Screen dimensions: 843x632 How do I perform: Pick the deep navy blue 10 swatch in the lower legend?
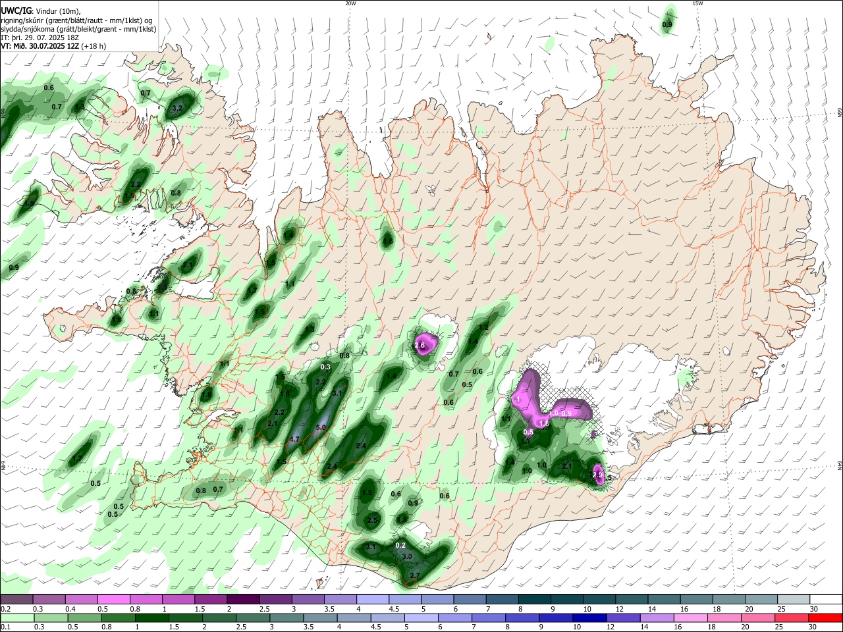tap(588, 618)
